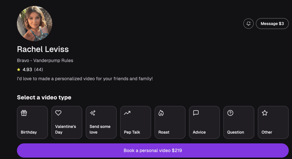View the 44 reviews count
Screen dimensions: 292x159
(39, 70)
